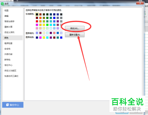Select dark purple swatch in 图表填充 row

(51, 33)
